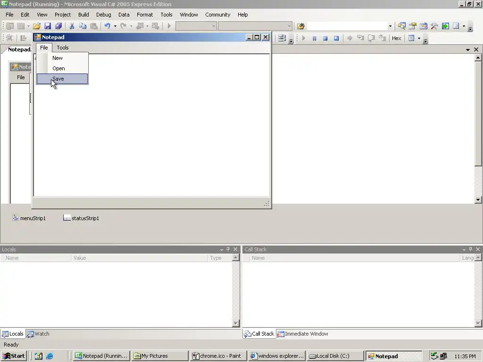Image resolution: width=483 pixels, height=362 pixels.
Task: Click the Undo arrow icon
Action: (107, 26)
